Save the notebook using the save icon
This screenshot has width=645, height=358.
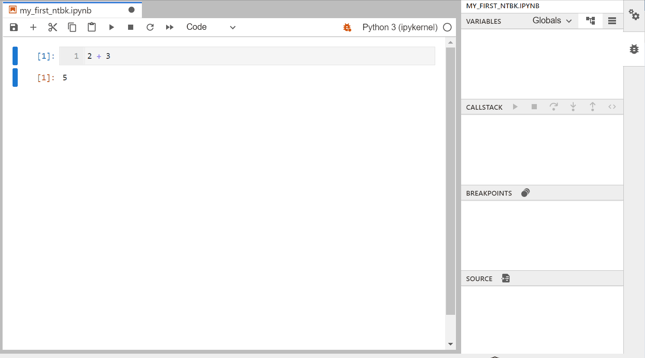click(x=13, y=27)
